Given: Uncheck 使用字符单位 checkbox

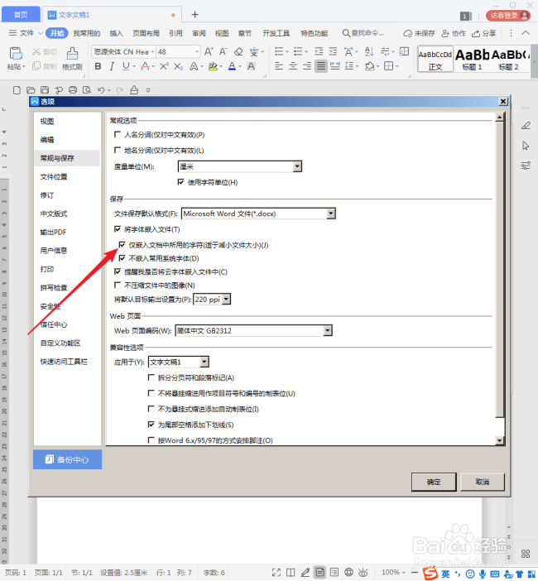Looking at the screenshot, I should click(x=181, y=182).
